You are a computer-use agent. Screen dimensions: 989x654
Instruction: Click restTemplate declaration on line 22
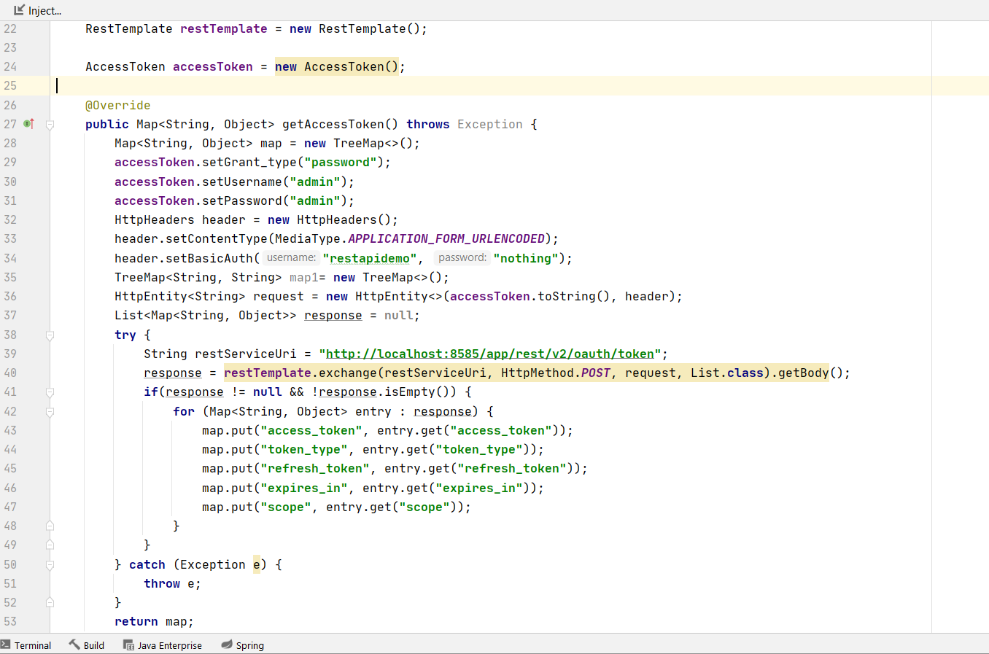[224, 28]
